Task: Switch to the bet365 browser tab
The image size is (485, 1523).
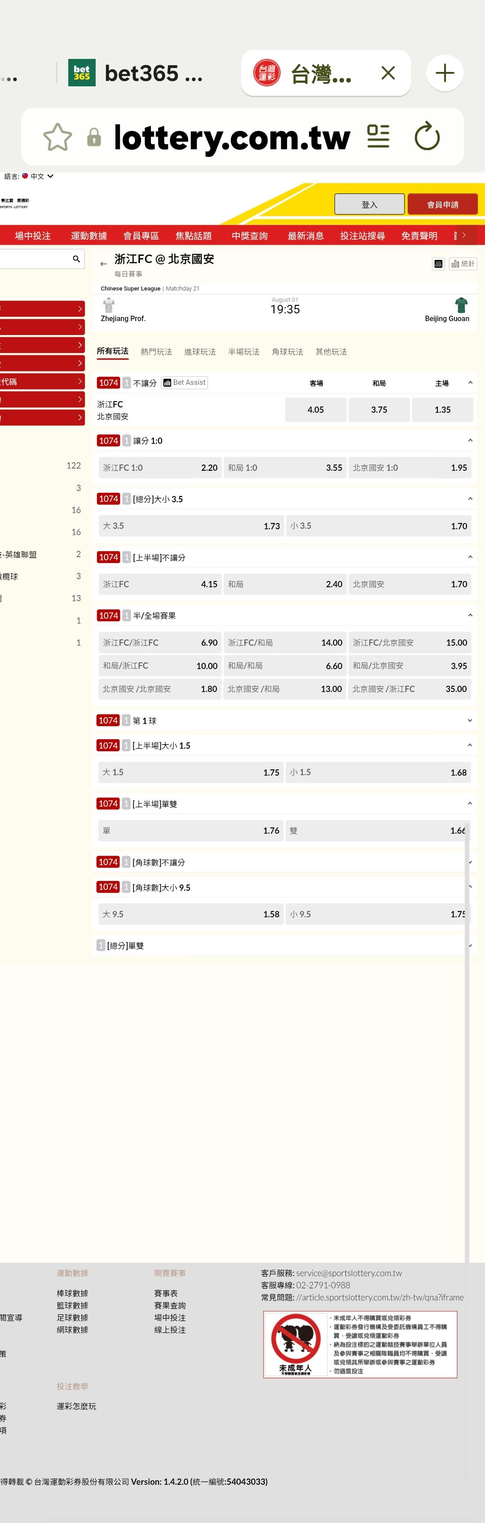Action: [136, 73]
